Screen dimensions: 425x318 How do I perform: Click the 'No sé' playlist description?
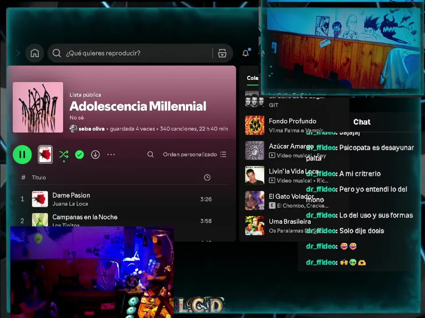[x=77, y=117]
